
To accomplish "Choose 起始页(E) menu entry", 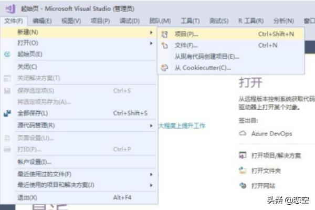I will click(79, 54).
